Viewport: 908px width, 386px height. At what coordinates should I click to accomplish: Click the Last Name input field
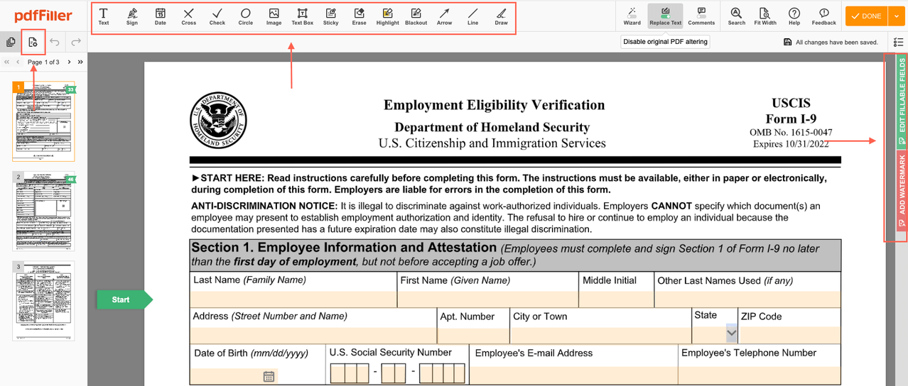(x=293, y=298)
